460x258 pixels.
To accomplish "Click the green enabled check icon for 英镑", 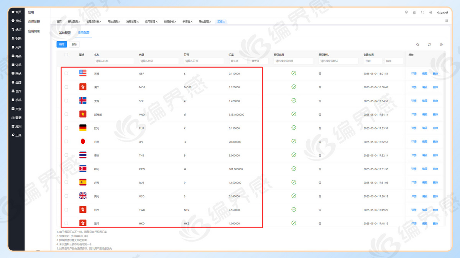I will click(294, 73).
